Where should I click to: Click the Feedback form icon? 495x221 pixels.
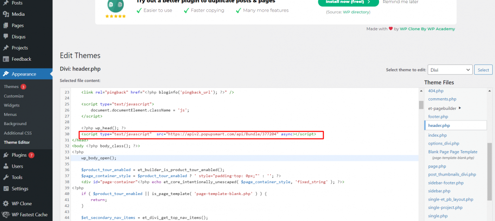click(6, 59)
